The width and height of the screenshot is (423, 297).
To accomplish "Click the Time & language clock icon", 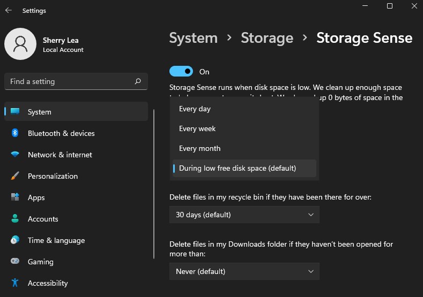I will pos(15,240).
